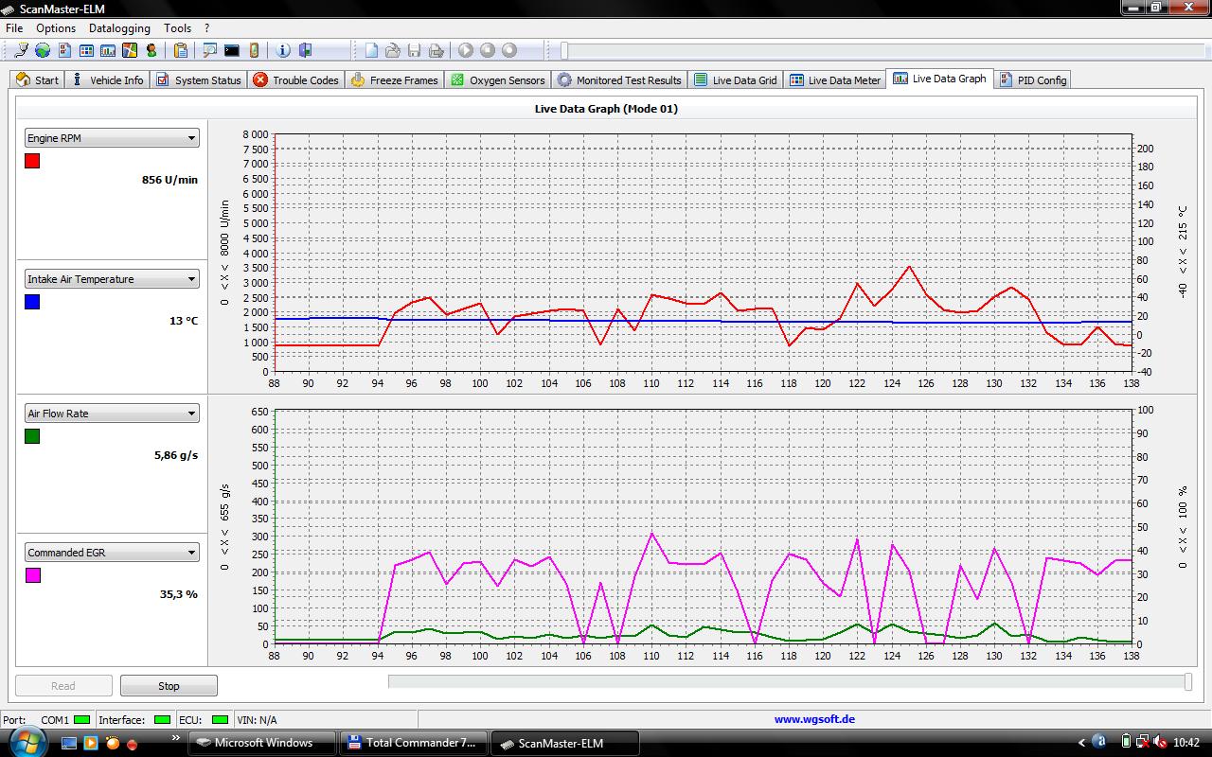Switch to the Trouble Codes tab

click(295, 80)
